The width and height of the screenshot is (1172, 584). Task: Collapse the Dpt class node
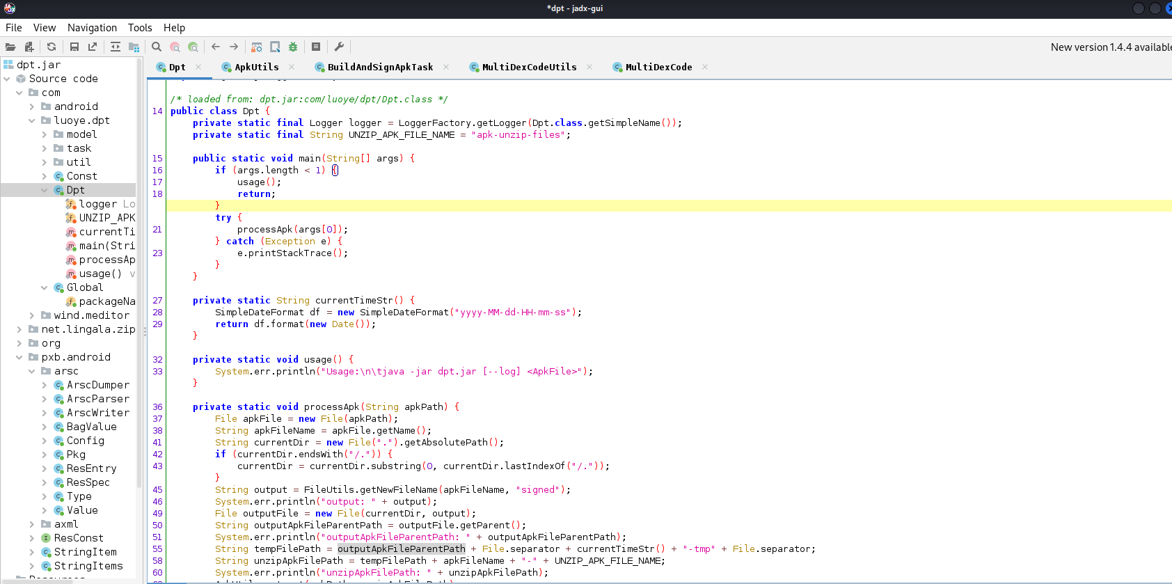[x=45, y=190]
